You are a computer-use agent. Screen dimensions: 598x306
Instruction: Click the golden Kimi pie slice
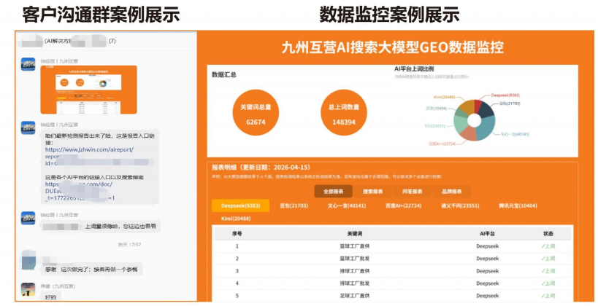(x=467, y=106)
